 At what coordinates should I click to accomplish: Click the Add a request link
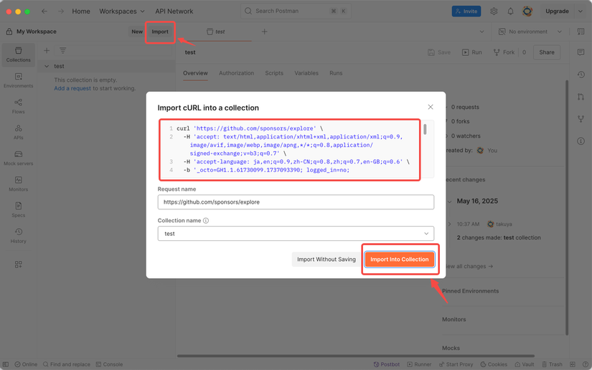72,88
